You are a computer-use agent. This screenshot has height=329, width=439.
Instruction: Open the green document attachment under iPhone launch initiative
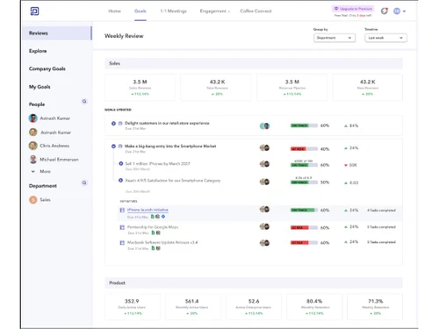153,217
